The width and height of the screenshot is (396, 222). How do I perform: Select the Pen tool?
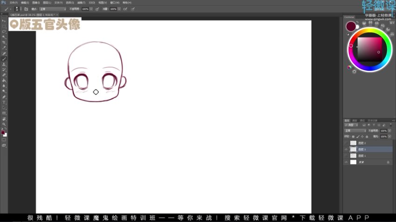[4, 97]
